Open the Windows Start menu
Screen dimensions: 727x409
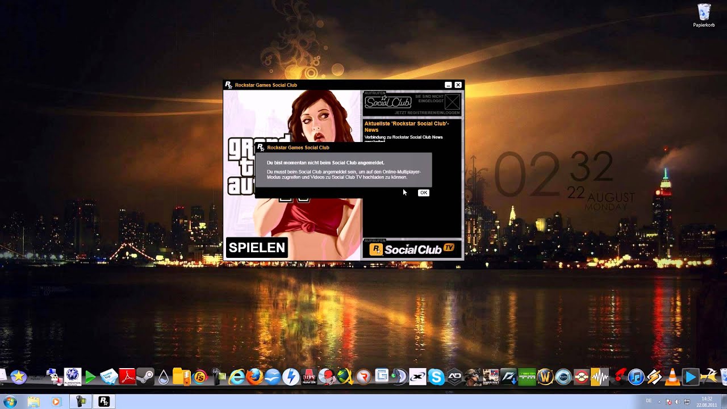click(10, 402)
